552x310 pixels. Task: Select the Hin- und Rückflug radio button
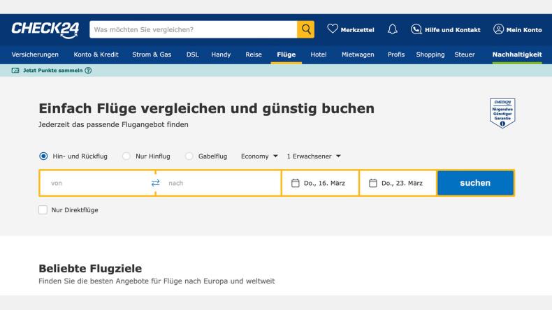click(43, 156)
